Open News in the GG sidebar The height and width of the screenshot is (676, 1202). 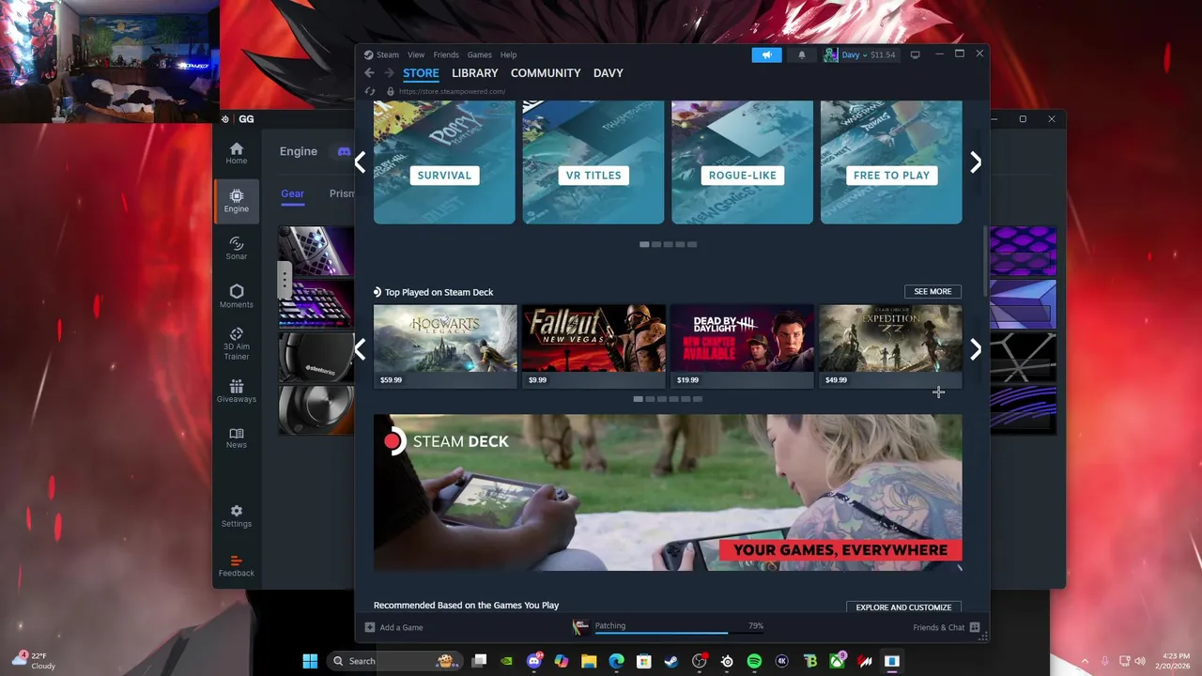pyautogui.click(x=237, y=438)
